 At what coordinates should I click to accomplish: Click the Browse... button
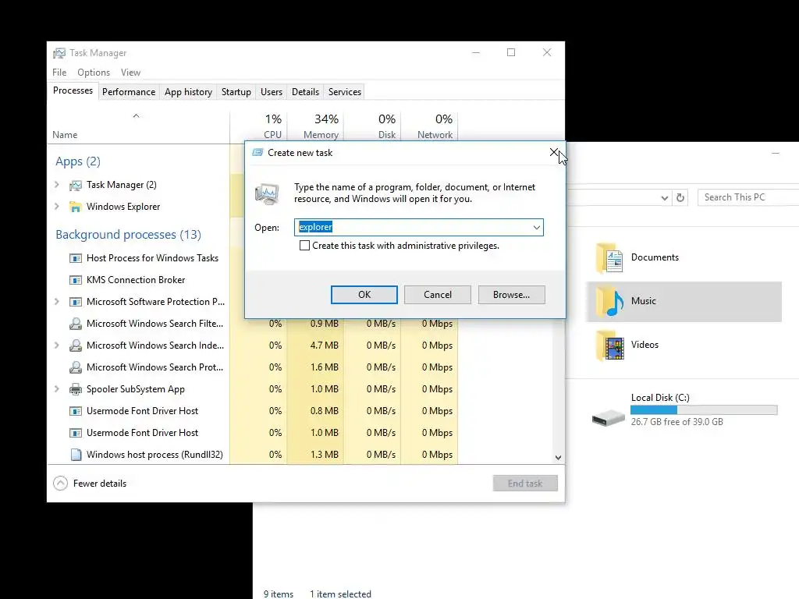click(x=511, y=295)
